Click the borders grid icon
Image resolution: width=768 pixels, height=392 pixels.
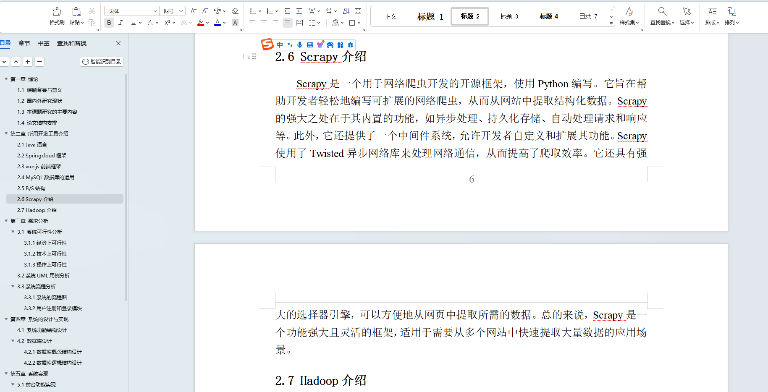click(352, 23)
